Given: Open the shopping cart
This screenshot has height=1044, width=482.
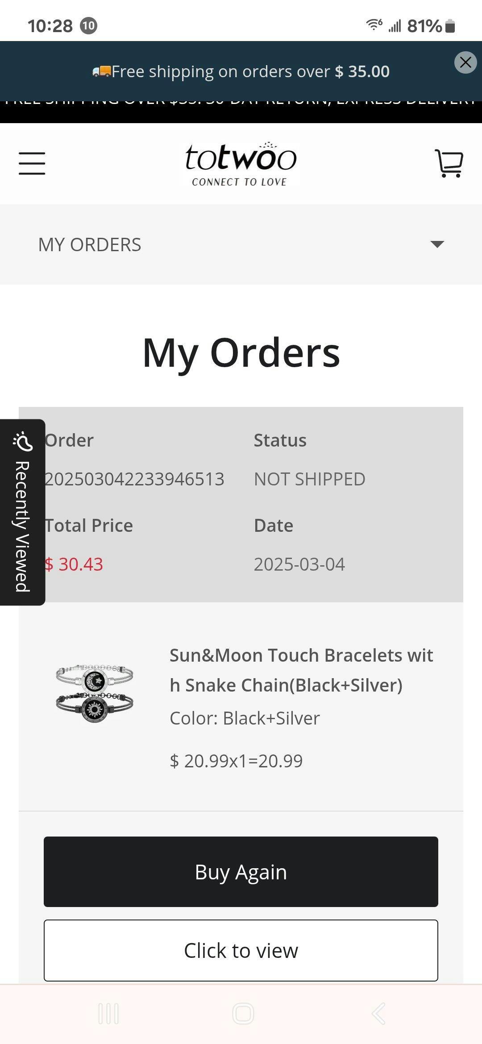Looking at the screenshot, I should coord(449,163).
